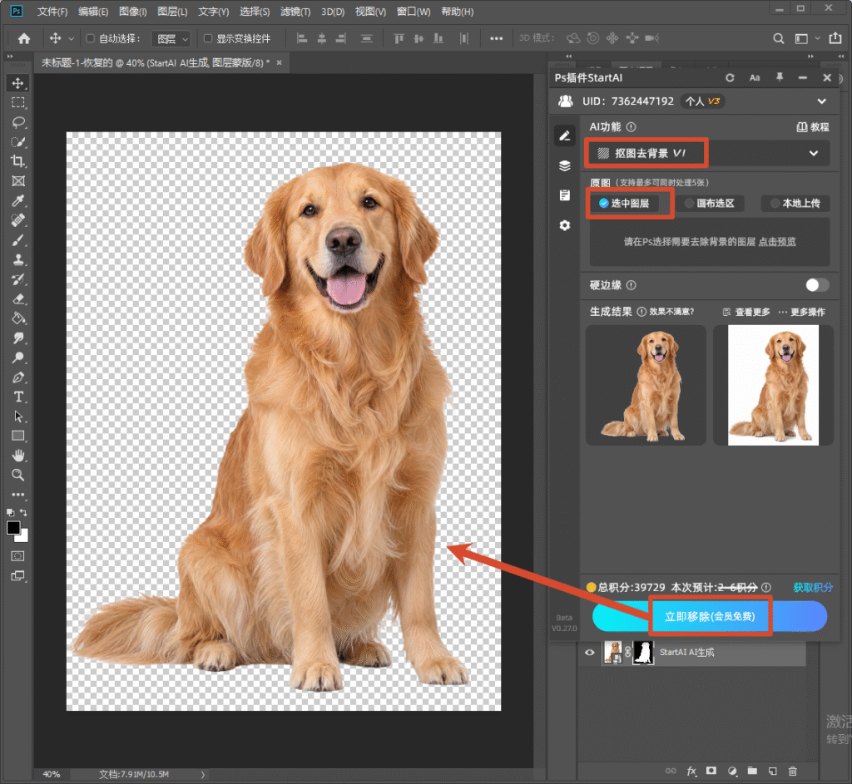This screenshot has height=784, width=852.
Task: Enable 显示变换控件 checkbox
Action: tap(207, 38)
